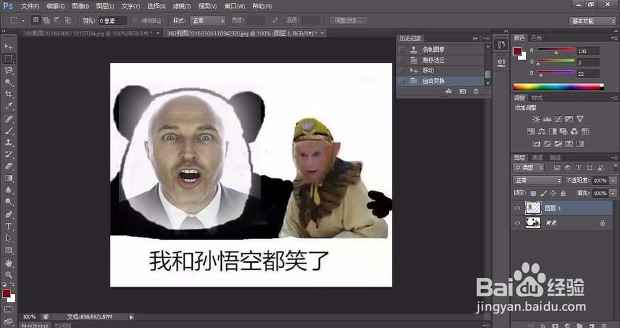Set history brush source at 仿制图章
This screenshot has width=620, height=328.
(x=402, y=50)
